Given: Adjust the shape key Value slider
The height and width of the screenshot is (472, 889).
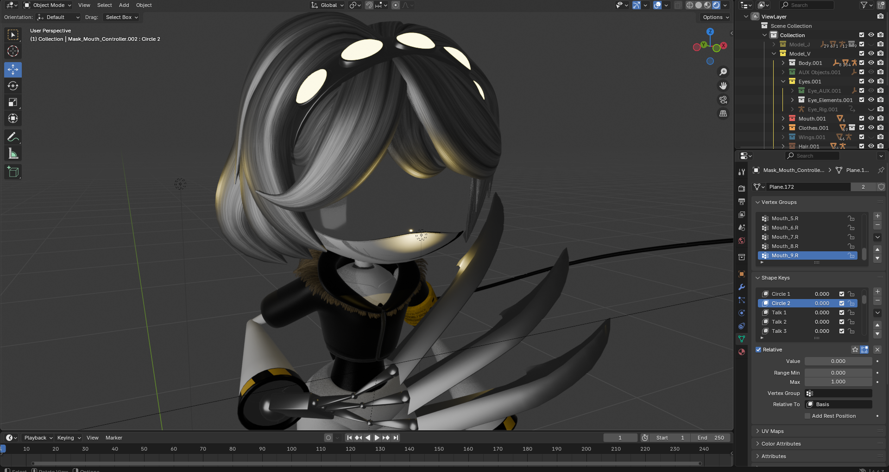Looking at the screenshot, I should coord(838,361).
